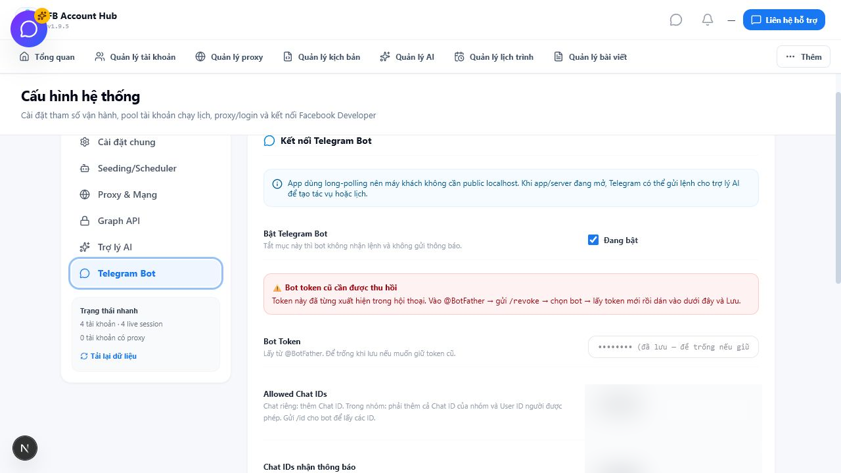Select Trợ lý AI settings section
Screen dimensions: 841x473
tap(146, 247)
